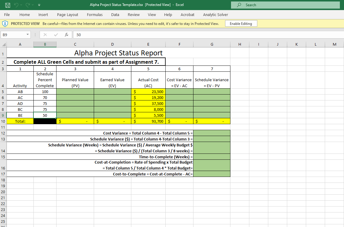Open the File menu
Screen dimensions: 344x227
click(x=7, y=15)
